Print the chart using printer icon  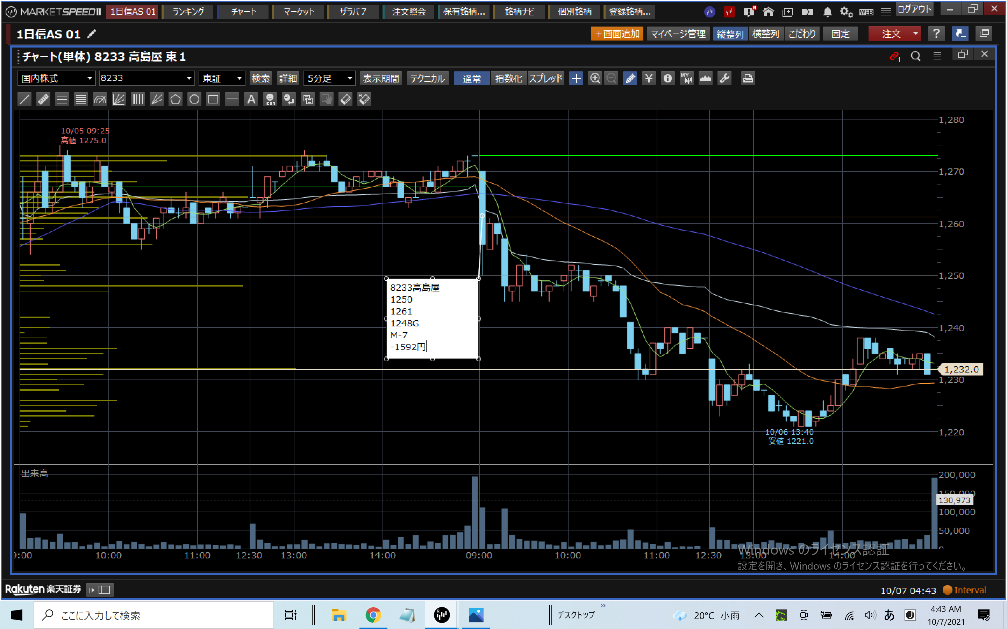click(748, 78)
